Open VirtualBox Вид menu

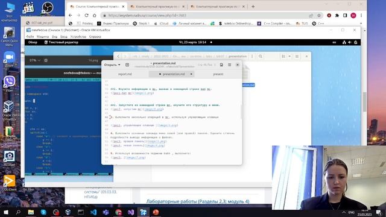tap(54, 36)
